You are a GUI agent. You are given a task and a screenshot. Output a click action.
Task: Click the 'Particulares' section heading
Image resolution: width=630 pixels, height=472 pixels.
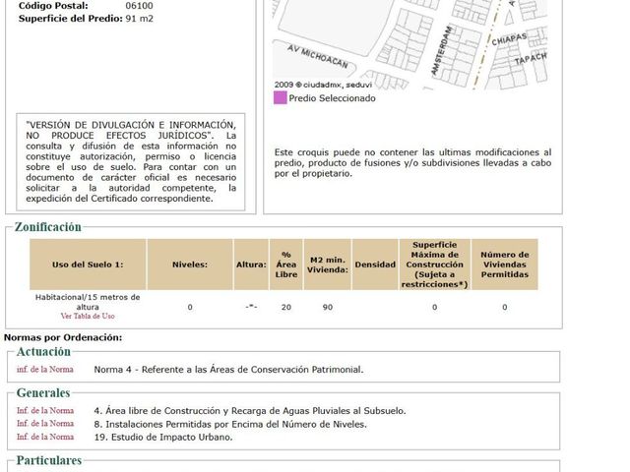click(49, 460)
